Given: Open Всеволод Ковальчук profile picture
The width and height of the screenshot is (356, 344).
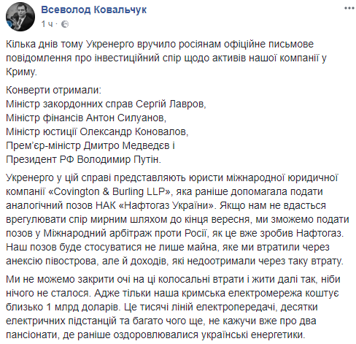Looking at the screenshot, I should [x=20, y=17].
